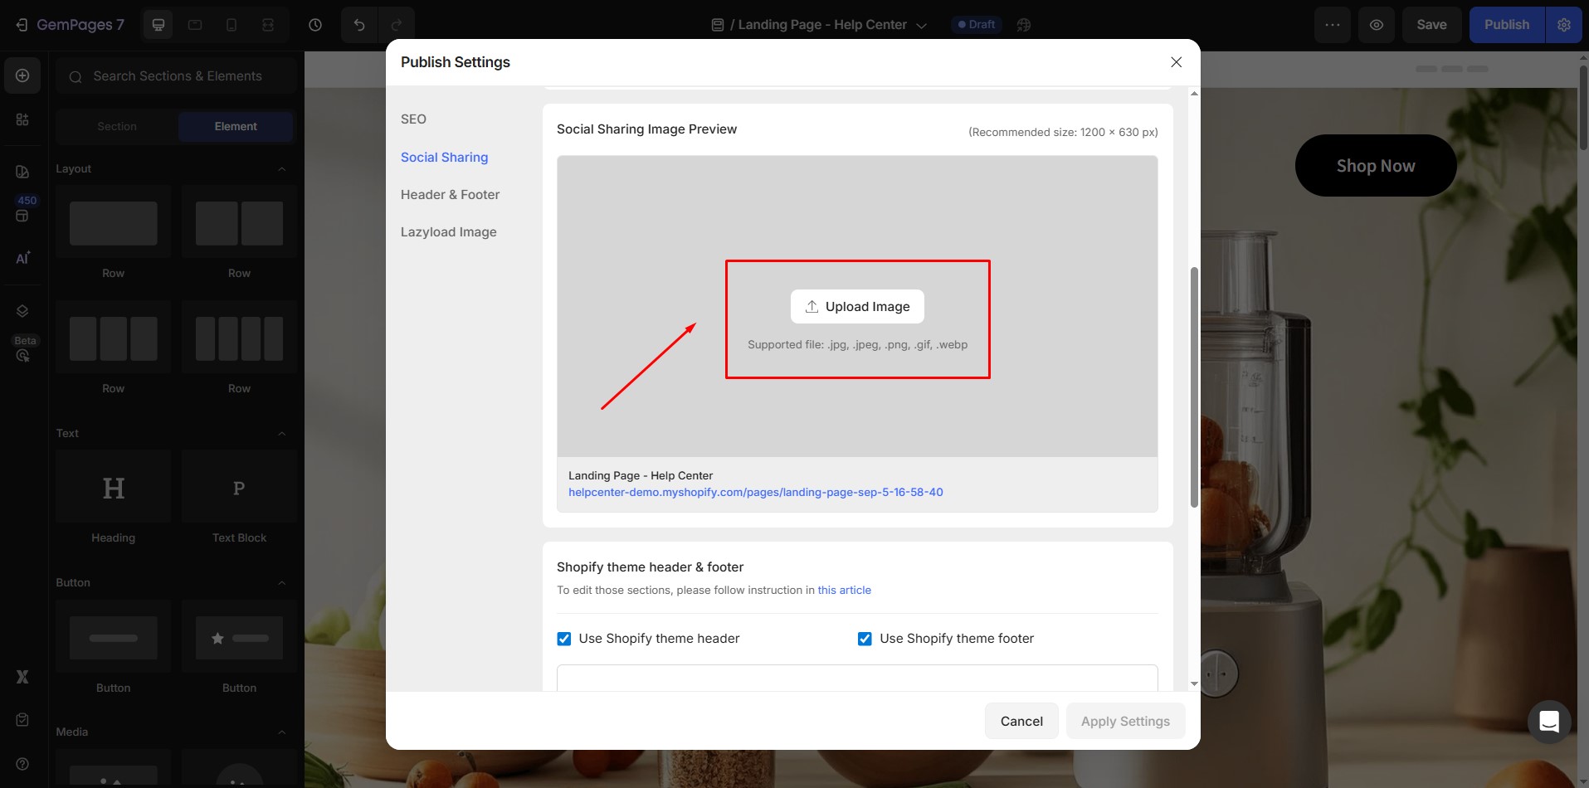The height and width of the screenshot is (788, 1589).
Task: Collapse the Text elements section
Action: coord(282,434)
